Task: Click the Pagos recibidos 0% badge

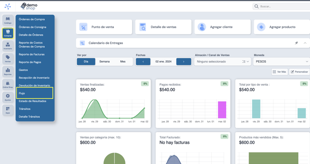Action: 224,84
